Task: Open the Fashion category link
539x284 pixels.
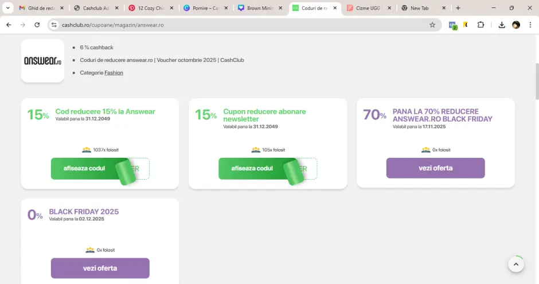Action: pyautogui.click(x=114, y=73)
